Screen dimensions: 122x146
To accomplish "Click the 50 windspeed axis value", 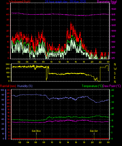I will click(8, 3).
